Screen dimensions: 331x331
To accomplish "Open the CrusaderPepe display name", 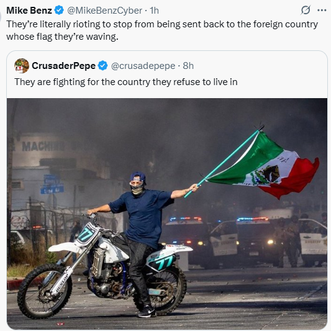I will click(x=63, y=66).
